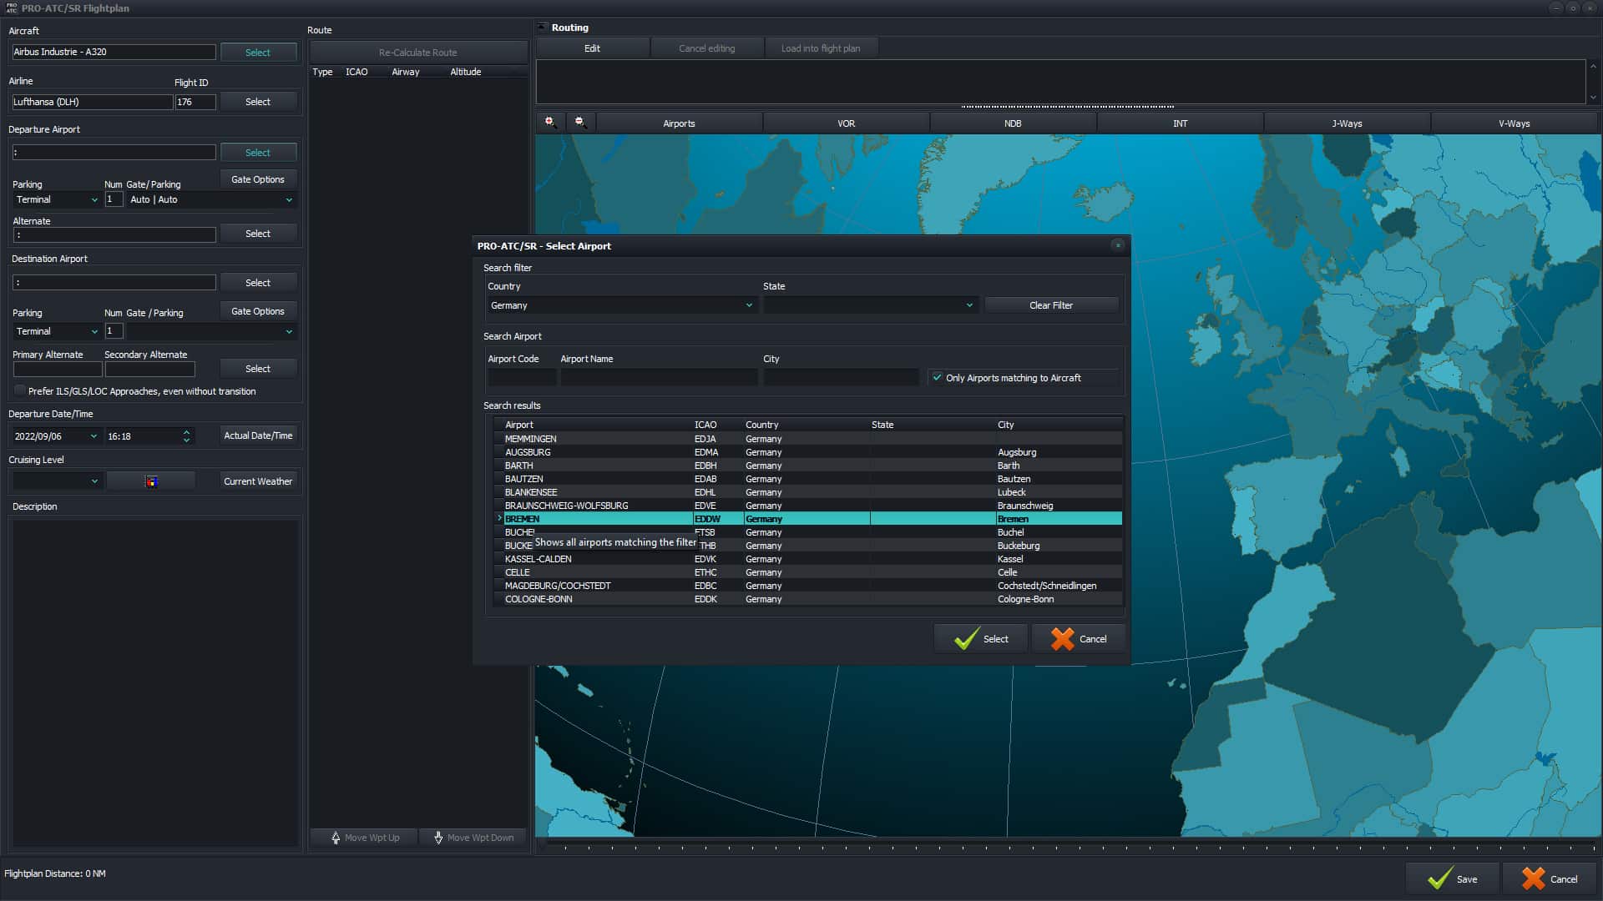1603x901 pixels.
Task: Toggle the VOR map layer button
Action: pos(846,123)
